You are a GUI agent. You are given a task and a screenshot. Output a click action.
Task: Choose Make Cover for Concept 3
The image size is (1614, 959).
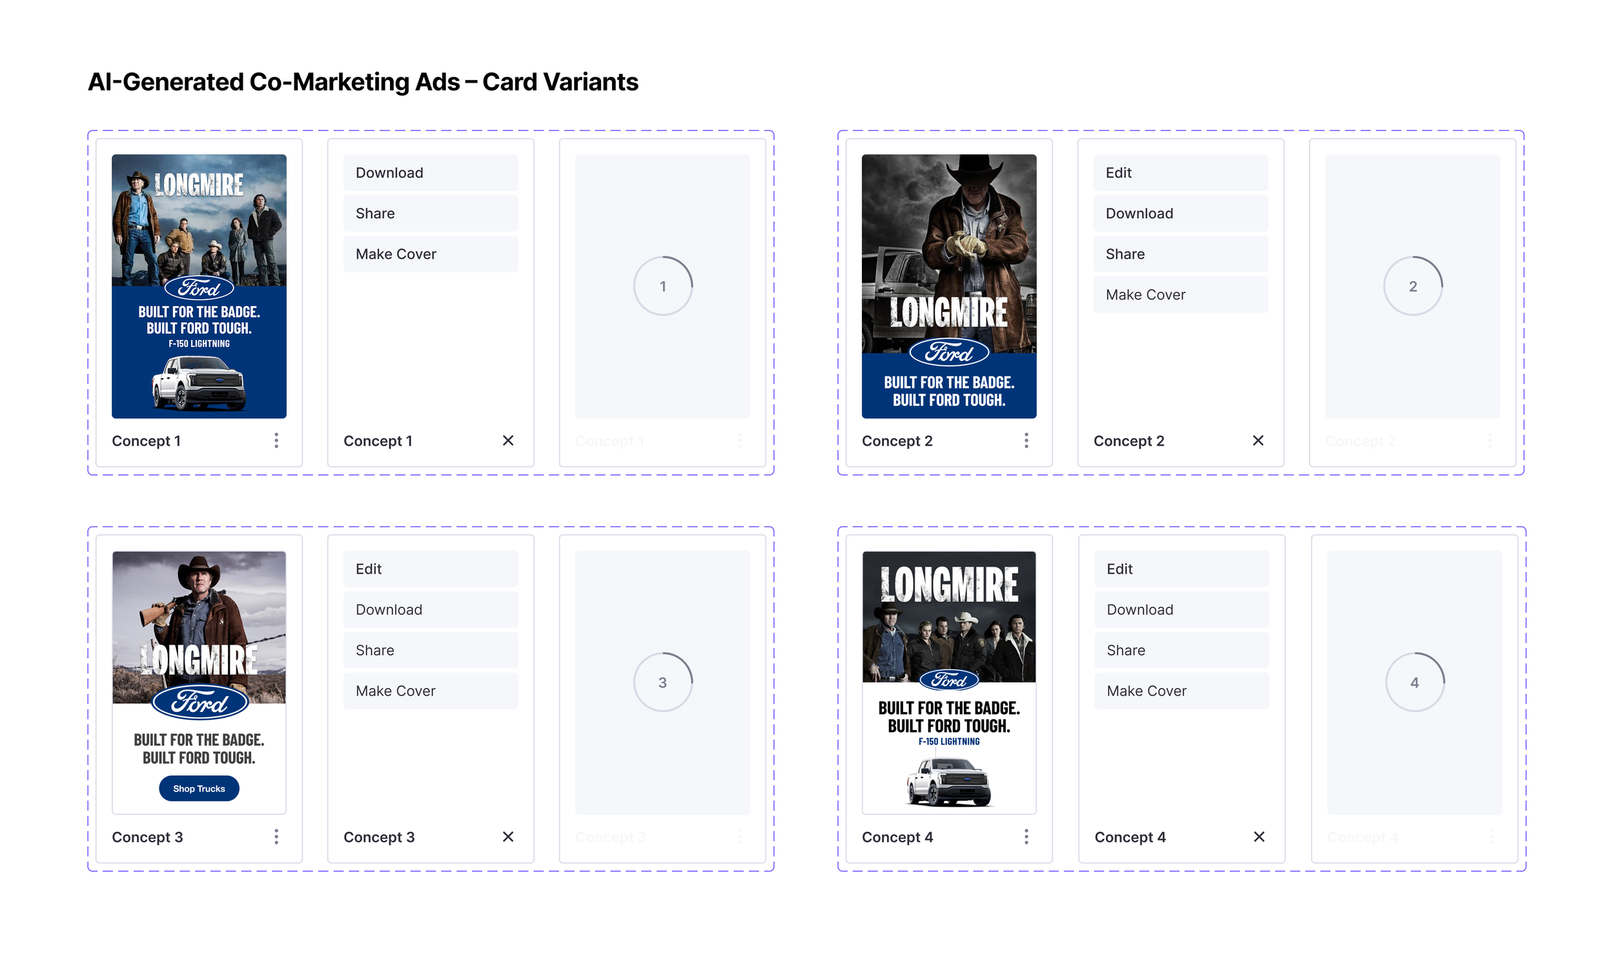[431, 691]
